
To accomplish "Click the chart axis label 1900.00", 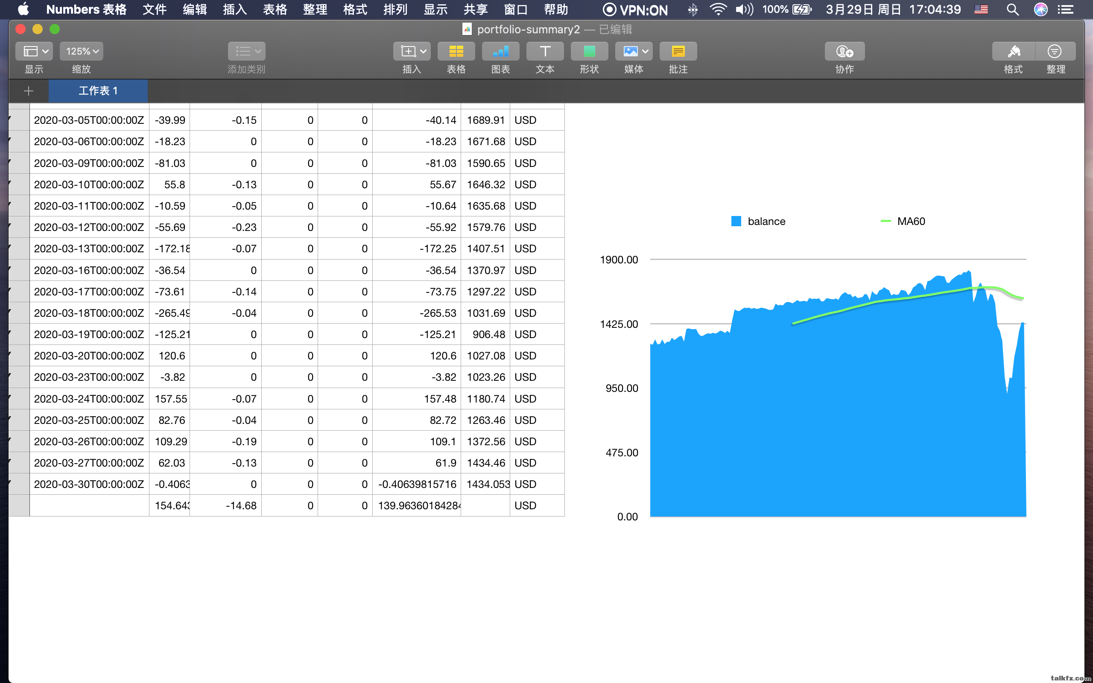I will [619, 260].
